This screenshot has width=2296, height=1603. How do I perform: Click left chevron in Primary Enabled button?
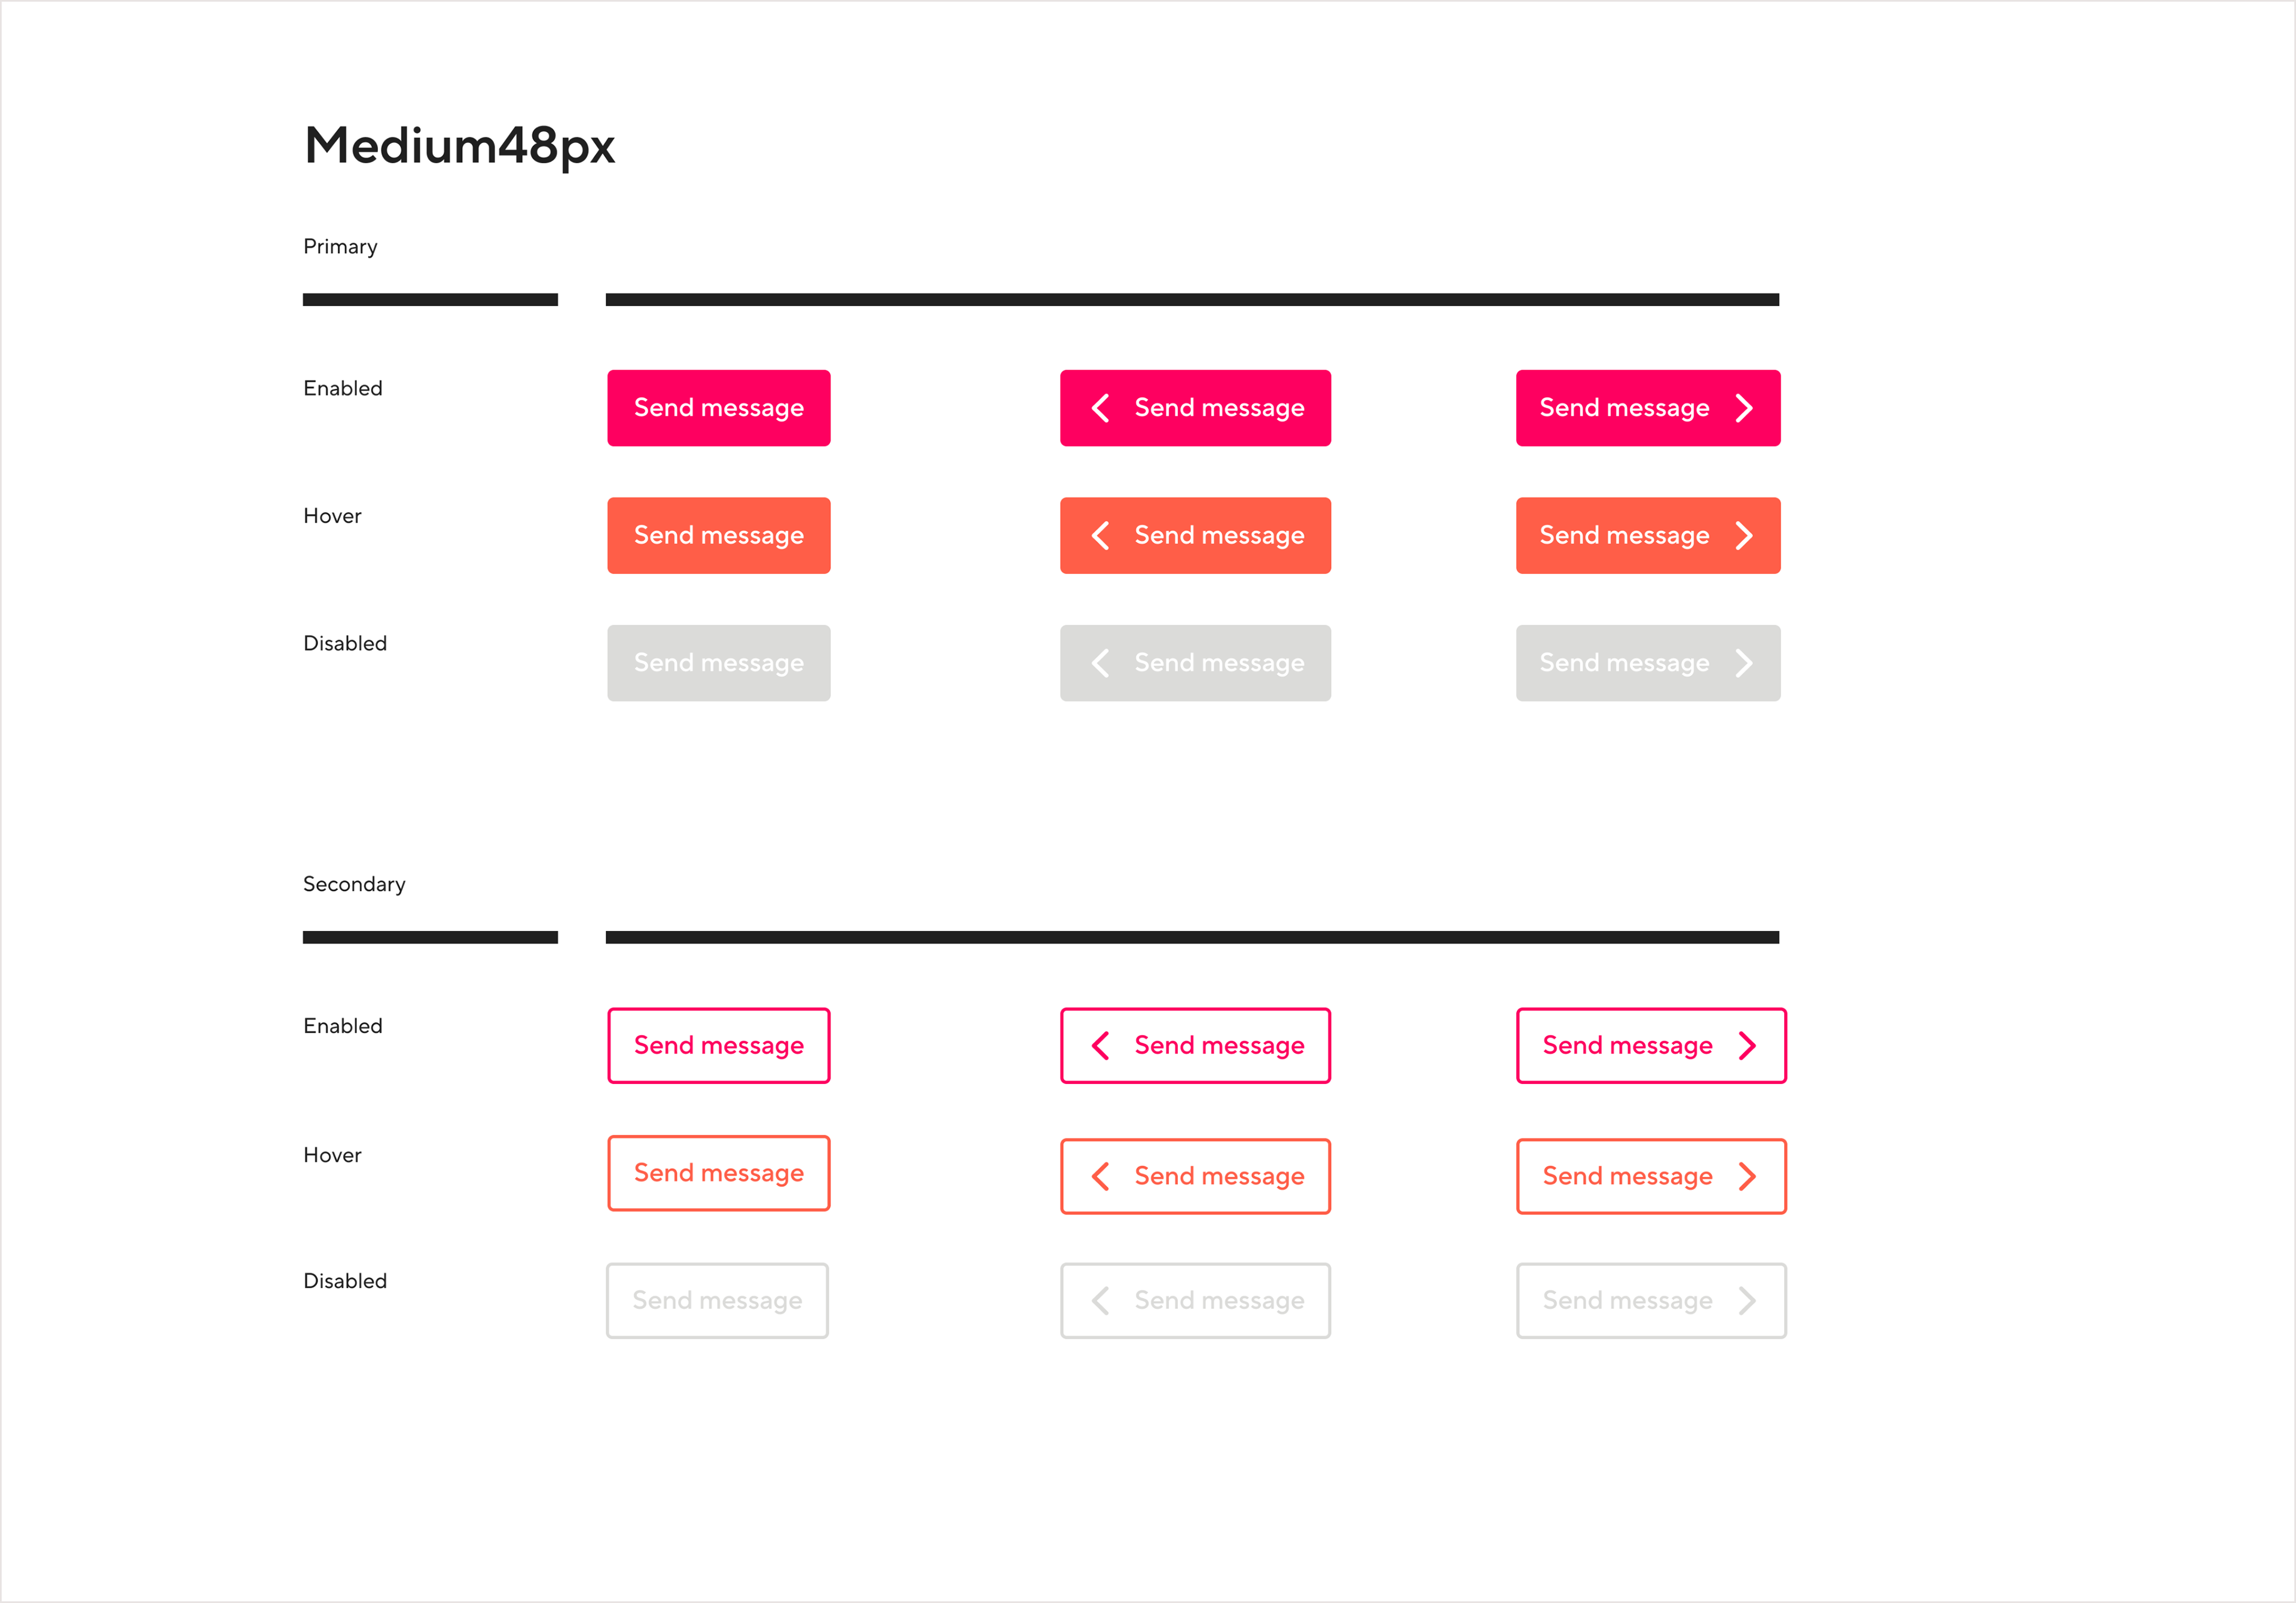(x=1100, y=408)
